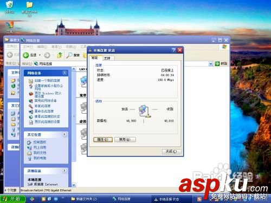Click the 04:00:34 duration value
271x203 pixels.
[167, 75]
